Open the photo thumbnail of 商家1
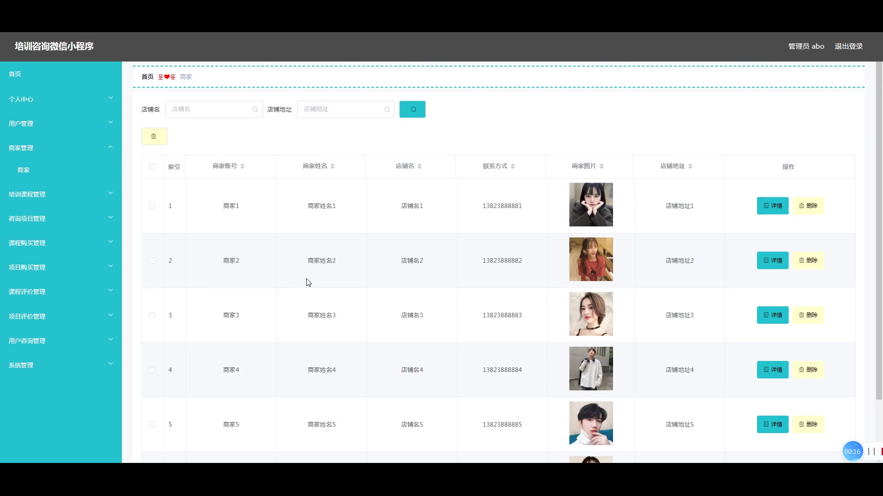The image size is (883, 496). click(591, 204)
